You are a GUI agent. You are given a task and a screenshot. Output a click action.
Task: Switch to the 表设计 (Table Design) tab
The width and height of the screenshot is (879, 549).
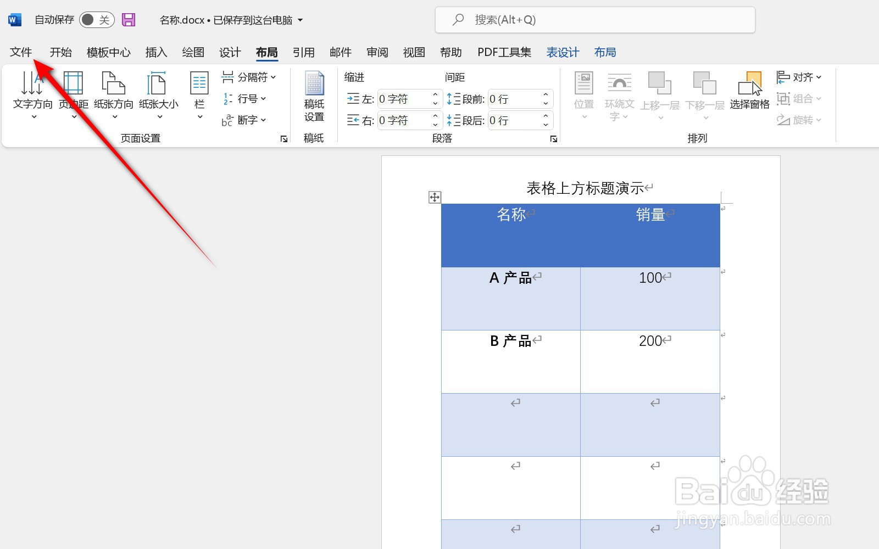click(562, 52)
